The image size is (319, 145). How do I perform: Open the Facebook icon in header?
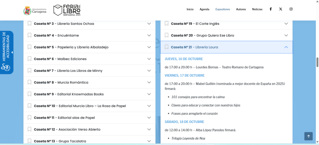tap(270, 9)
